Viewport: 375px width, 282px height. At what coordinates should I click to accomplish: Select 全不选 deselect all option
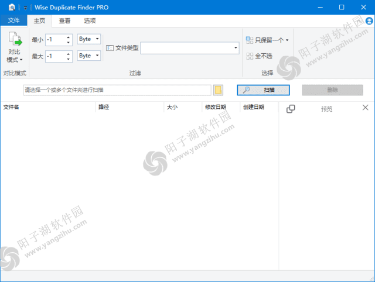pos(260,56)
